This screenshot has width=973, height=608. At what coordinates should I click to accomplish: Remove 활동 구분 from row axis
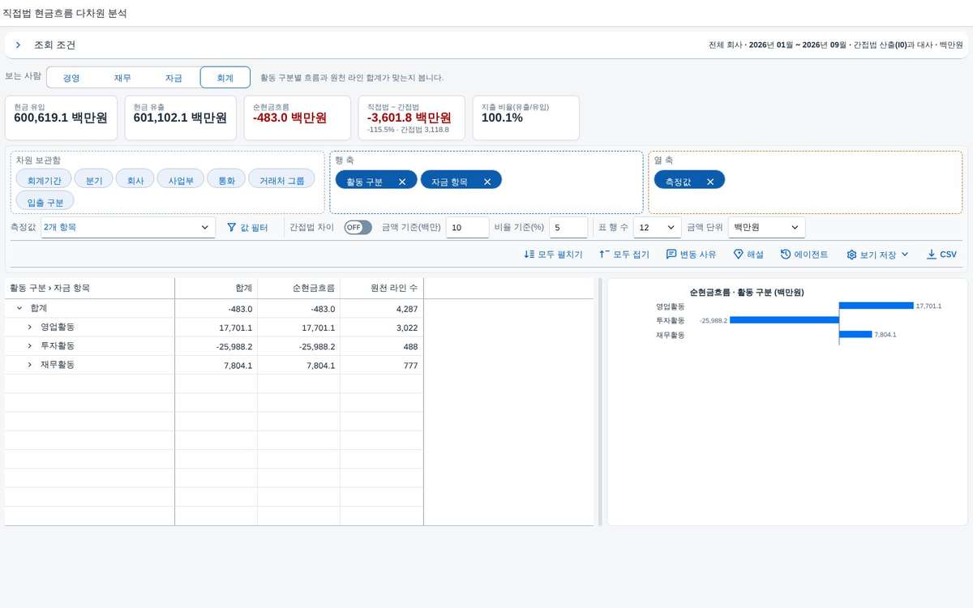pos(402,182)
